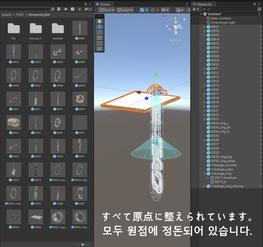
Task: Select the ER14 asset thumbnail
Action: [14, 123]
